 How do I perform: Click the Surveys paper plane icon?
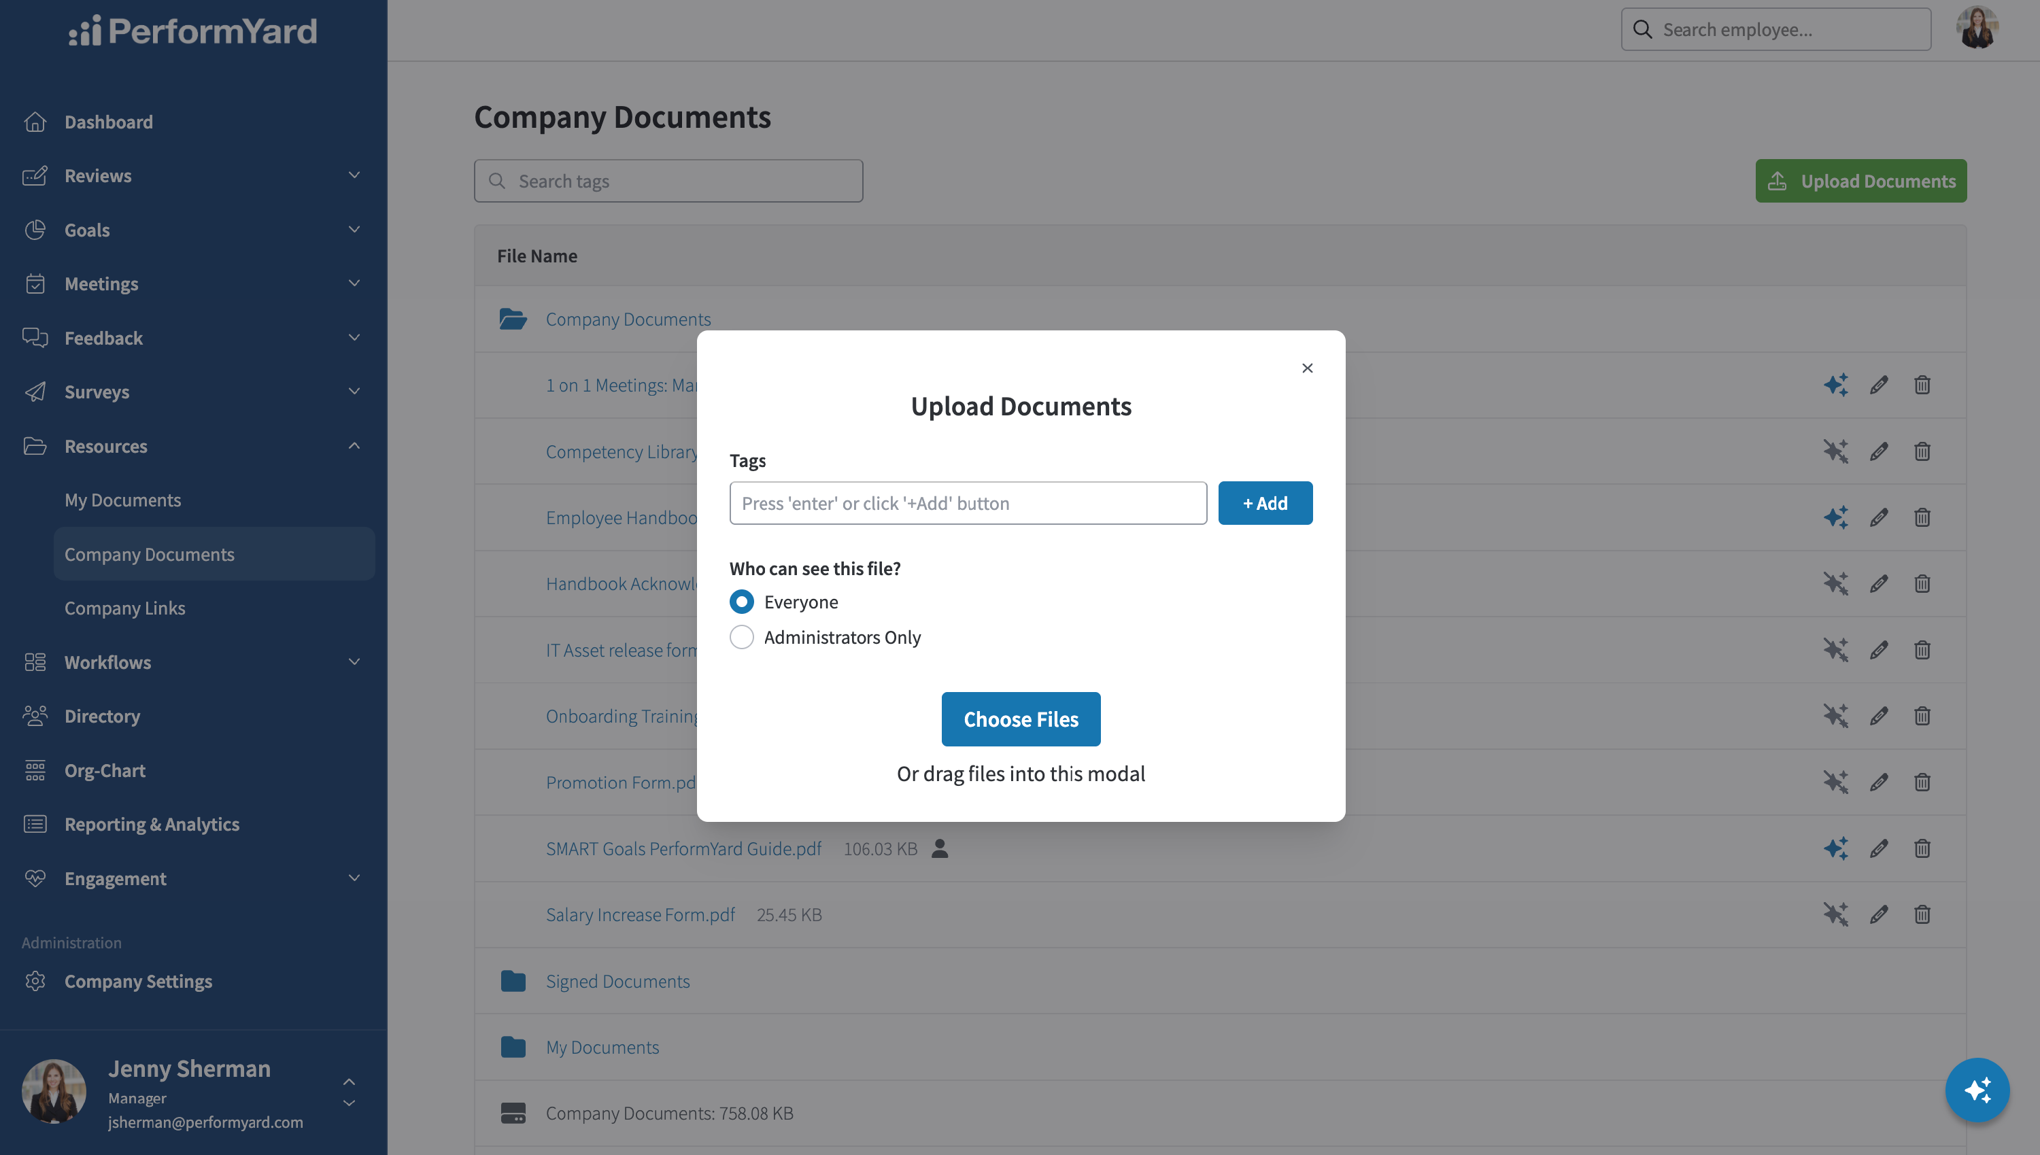click(x=35, y=391)
